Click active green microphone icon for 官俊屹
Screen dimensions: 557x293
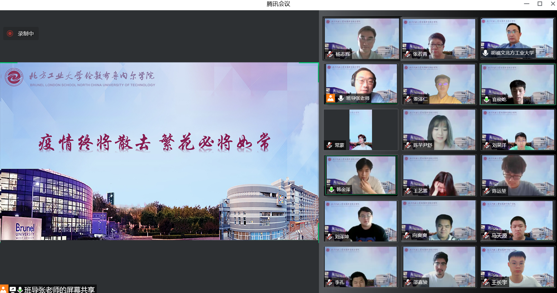tap(486, 99)
